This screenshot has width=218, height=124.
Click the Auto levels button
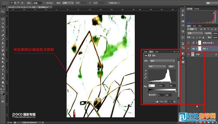tap(171, 66)
